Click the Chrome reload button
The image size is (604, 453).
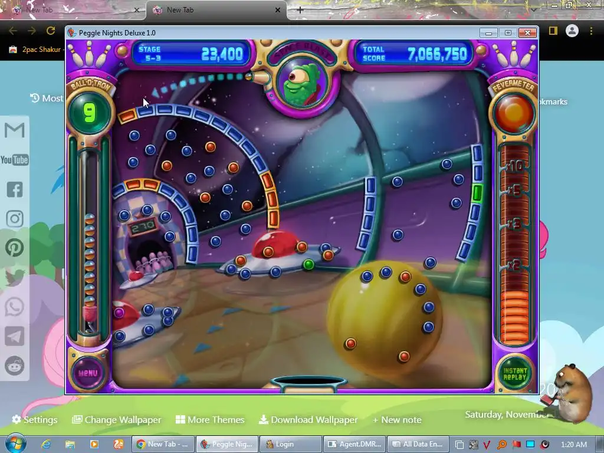[x=51, y=31]
